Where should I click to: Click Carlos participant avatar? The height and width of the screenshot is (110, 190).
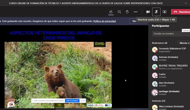(155, 75)
